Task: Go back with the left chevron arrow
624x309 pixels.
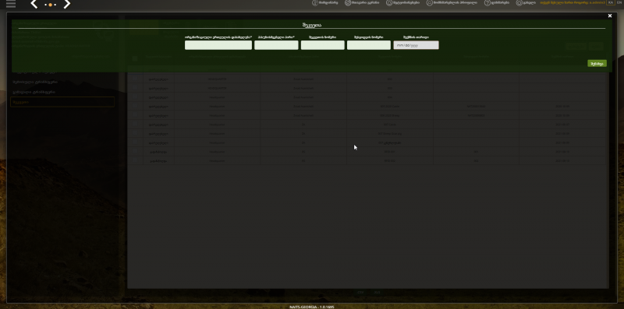Action: (34, 5)
